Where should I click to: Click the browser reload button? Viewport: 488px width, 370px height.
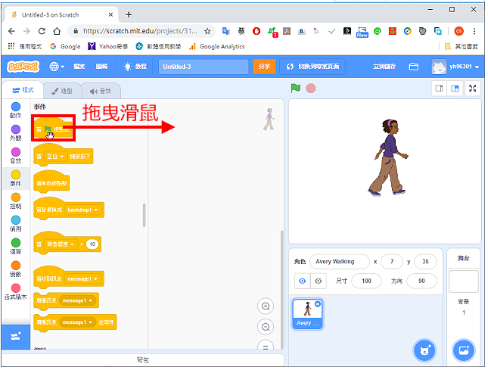coord(42,31)
